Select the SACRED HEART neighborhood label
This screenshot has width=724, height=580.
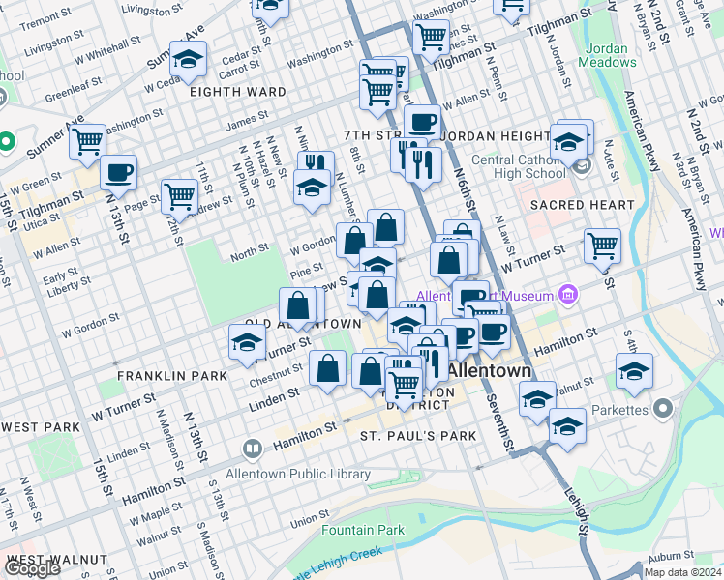[x=583, y=205]
